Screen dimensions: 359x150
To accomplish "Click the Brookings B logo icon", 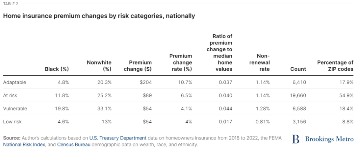I will 296,139.
